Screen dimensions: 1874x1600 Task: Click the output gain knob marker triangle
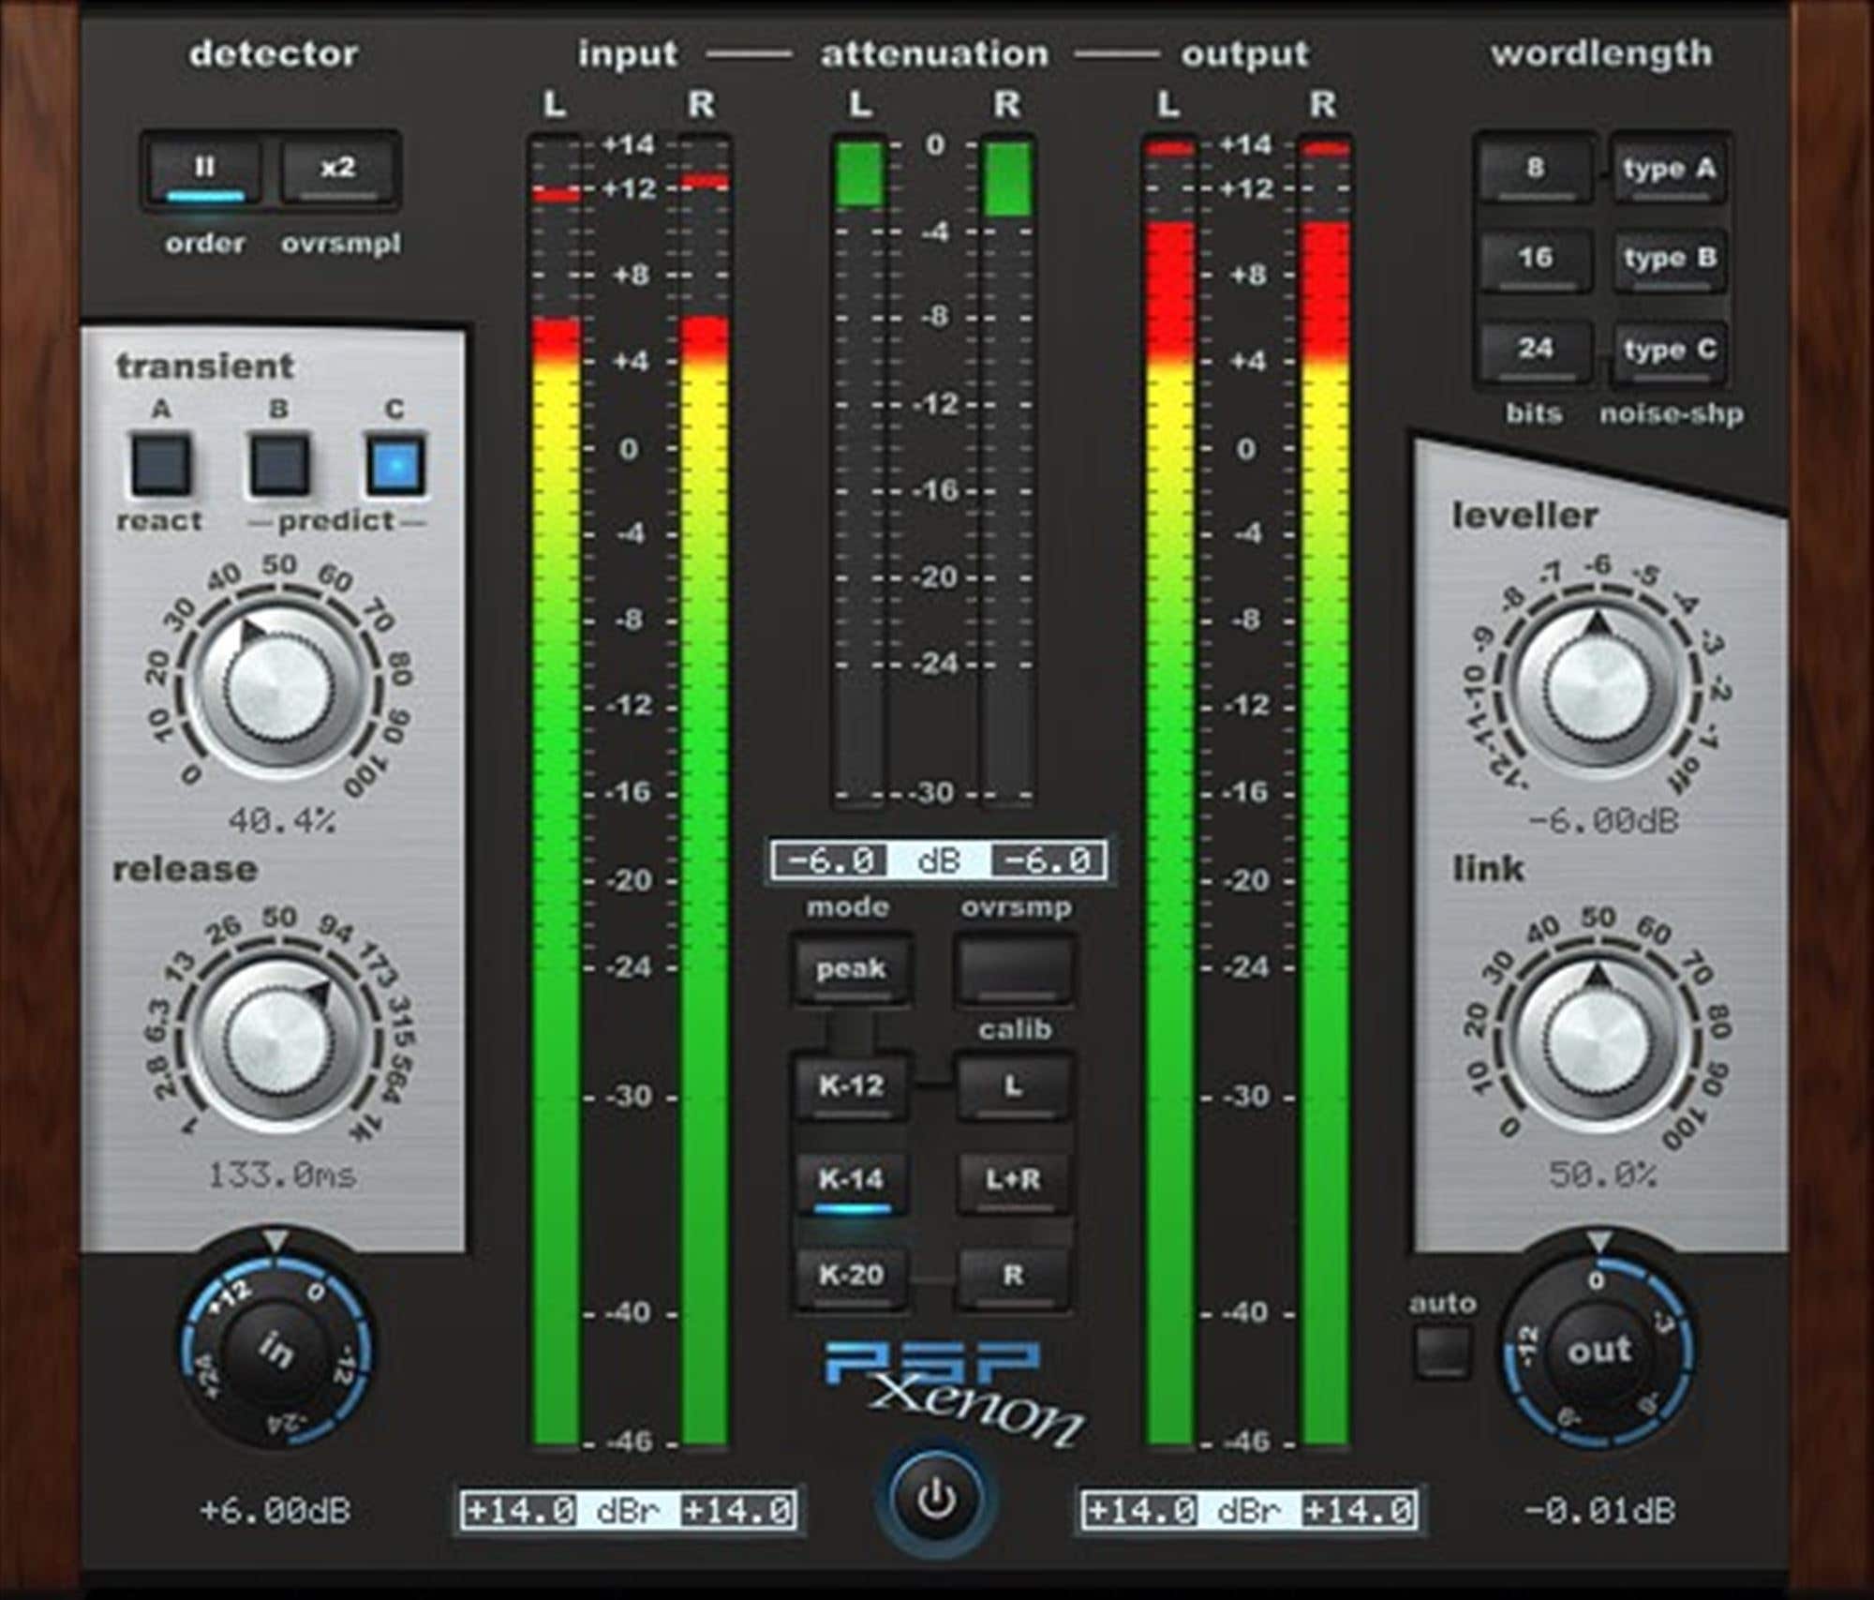coord(1599,1244)
